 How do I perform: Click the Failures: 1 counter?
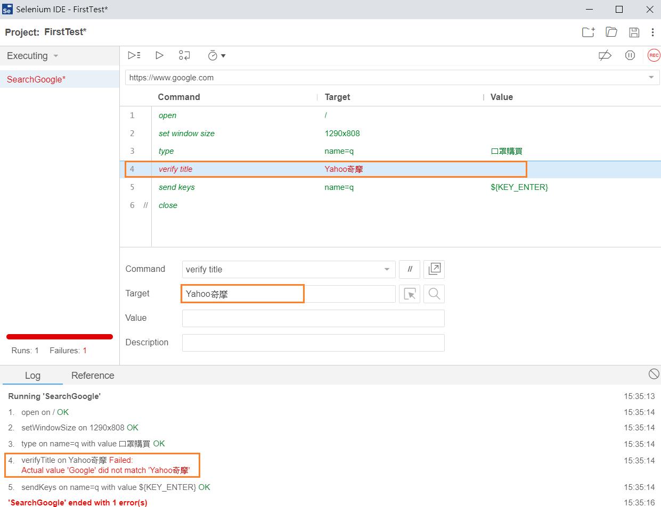tap(68, 351)
